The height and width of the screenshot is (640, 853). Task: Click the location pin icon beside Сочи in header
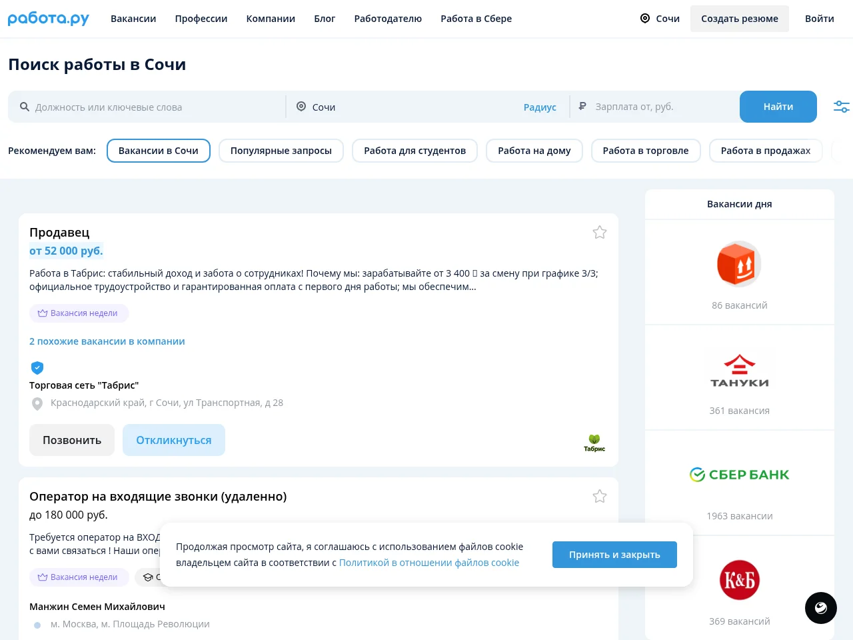[645, 19]
